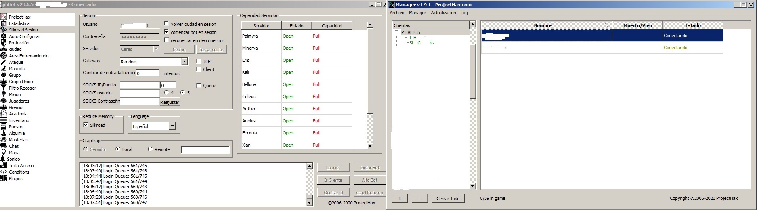Click the Cerrar Todo button
Screen dimensions: 757x210
[x=448, y=199]
